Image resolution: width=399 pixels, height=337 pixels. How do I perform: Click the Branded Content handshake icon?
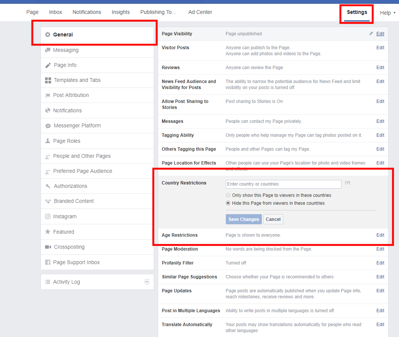click(48, 201)
